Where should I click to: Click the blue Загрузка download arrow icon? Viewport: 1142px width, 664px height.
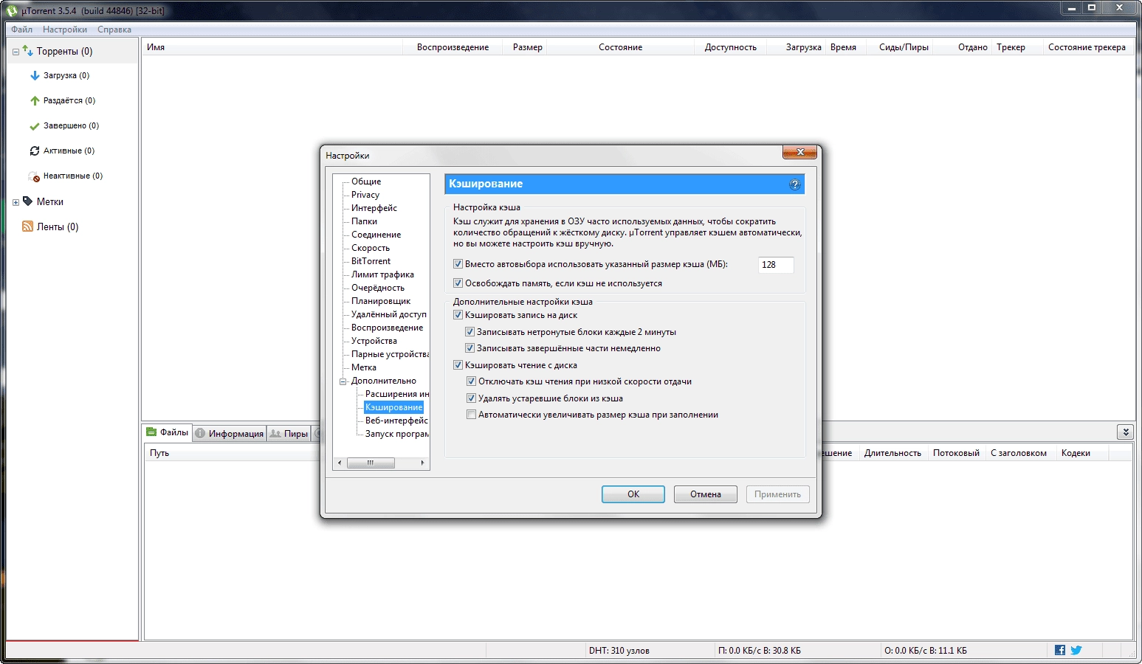[x=35, y=75]
